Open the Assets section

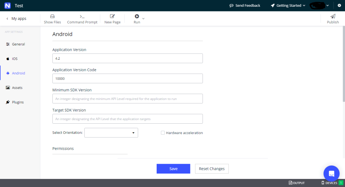coord(14,88)
